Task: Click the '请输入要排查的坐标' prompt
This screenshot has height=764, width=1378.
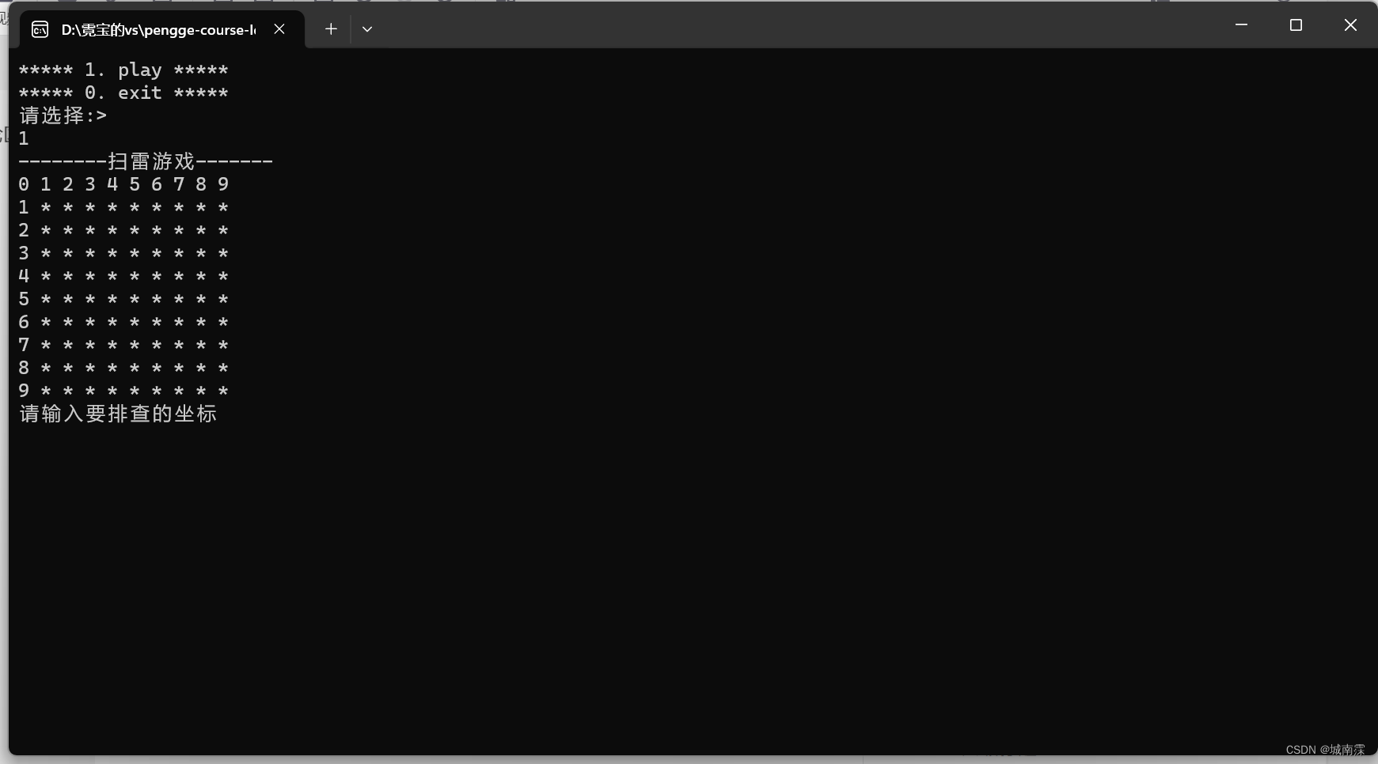Action: pos(118,414)
